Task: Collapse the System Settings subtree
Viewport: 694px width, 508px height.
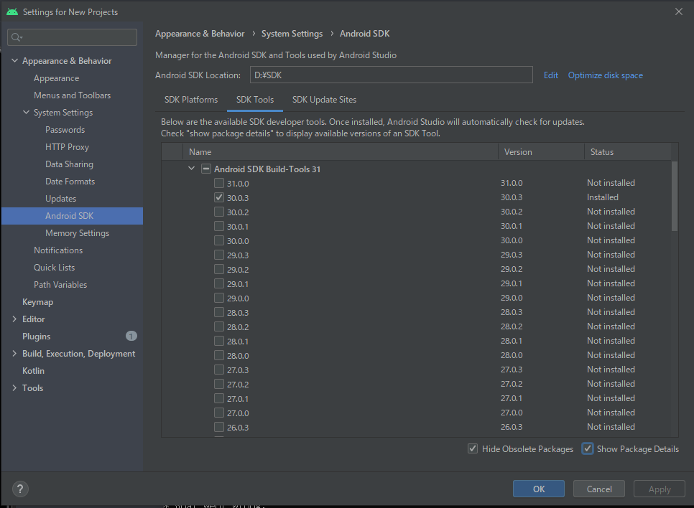Action: (x=26, y=113)
